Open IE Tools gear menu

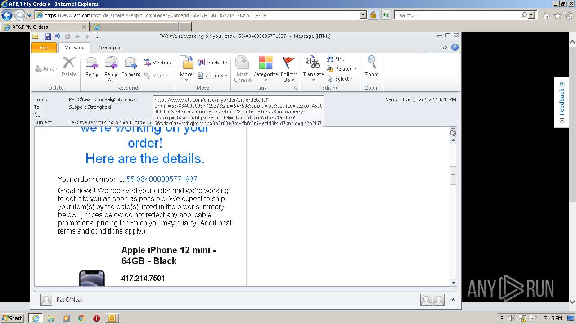click(568, 16)
